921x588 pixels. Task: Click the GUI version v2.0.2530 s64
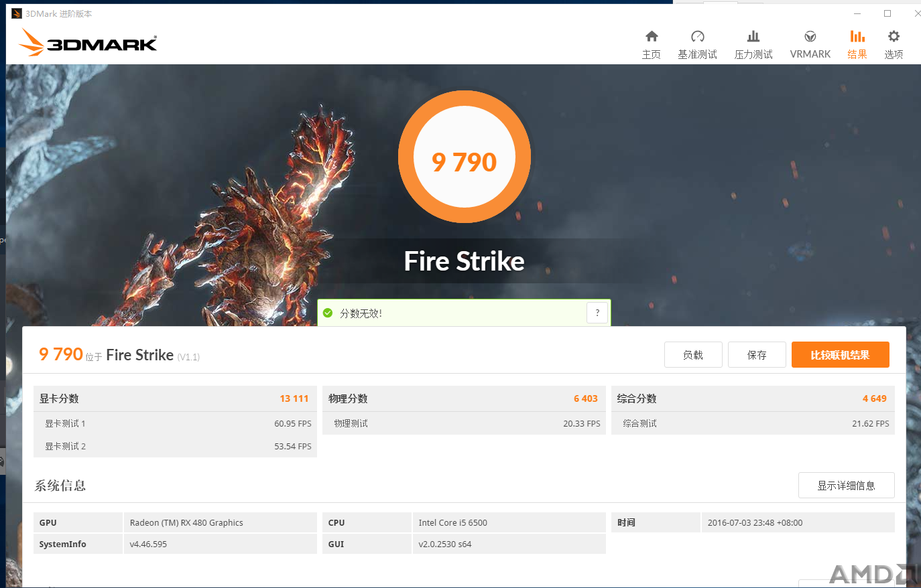point(444,544)
